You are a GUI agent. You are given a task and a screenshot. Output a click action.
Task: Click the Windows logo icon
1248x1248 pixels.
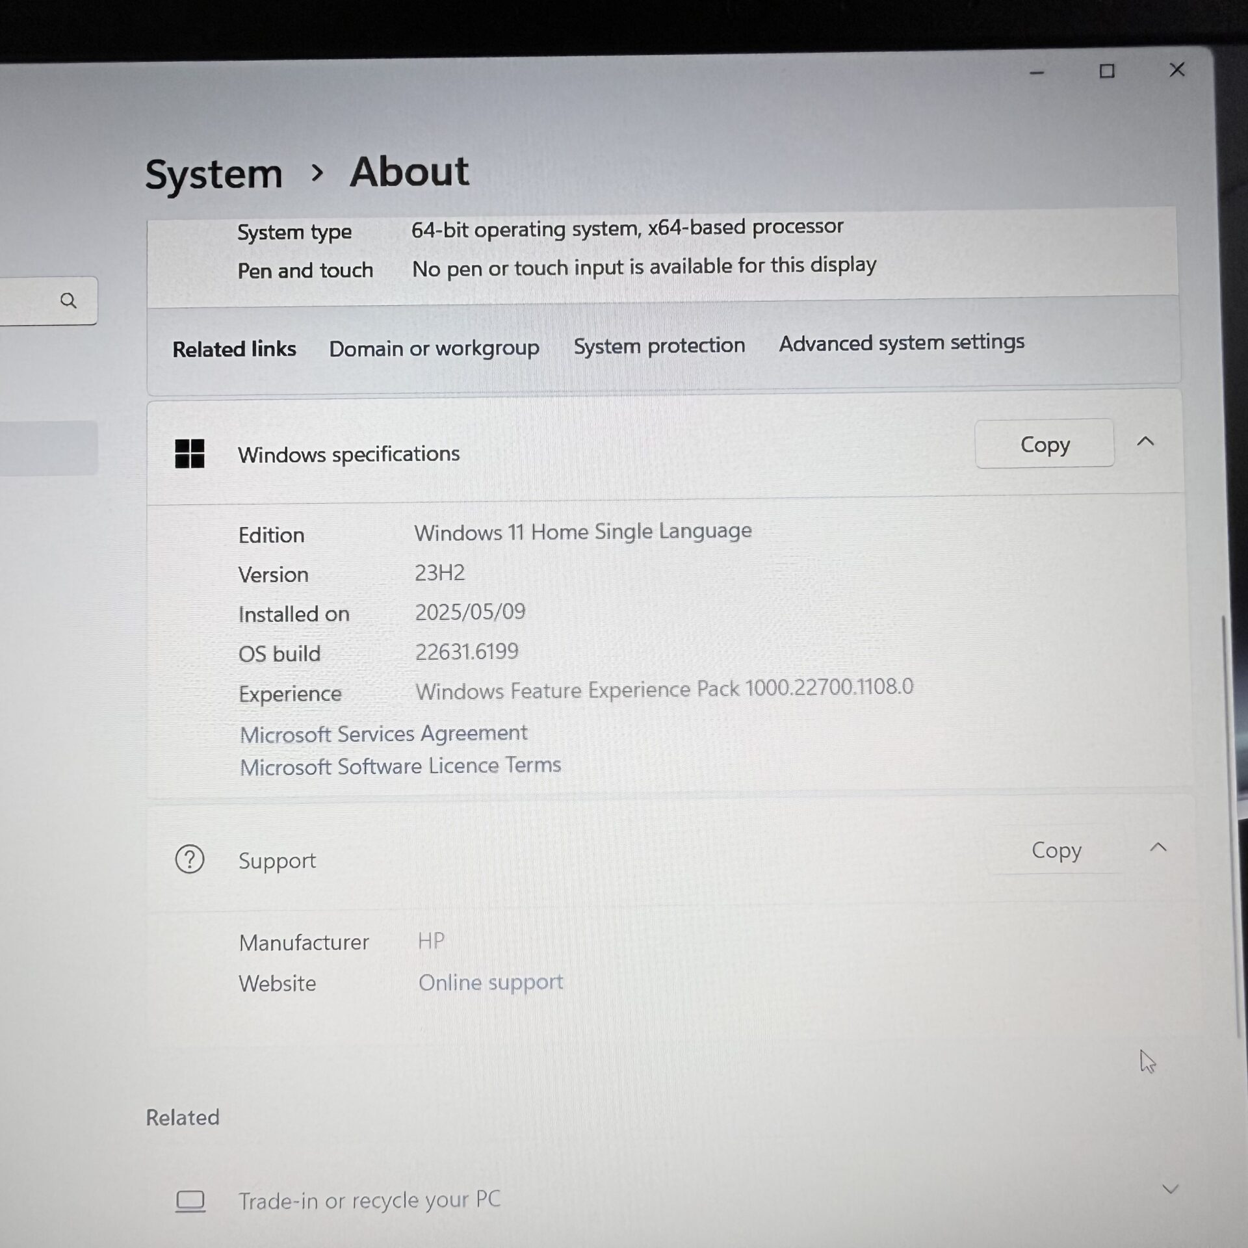[x=190, y=454]
